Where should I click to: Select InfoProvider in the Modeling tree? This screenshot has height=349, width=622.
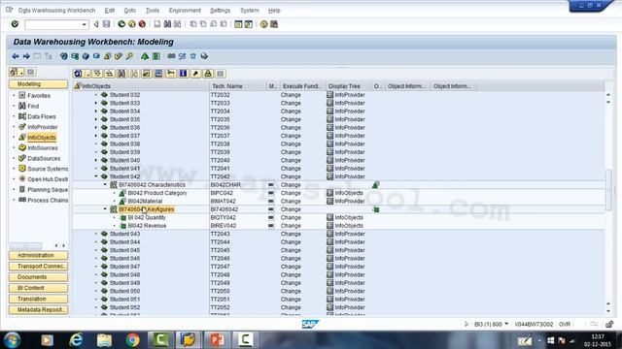point(43,127)
